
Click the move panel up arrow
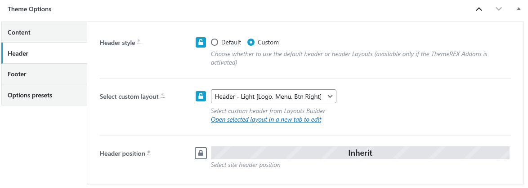tap(479, 9)
